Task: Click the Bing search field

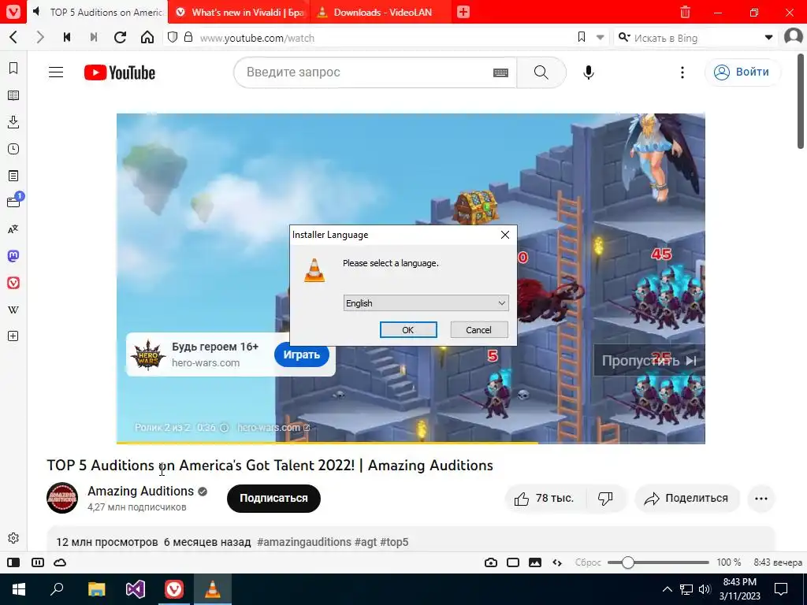Action: [x=695, y=38]
